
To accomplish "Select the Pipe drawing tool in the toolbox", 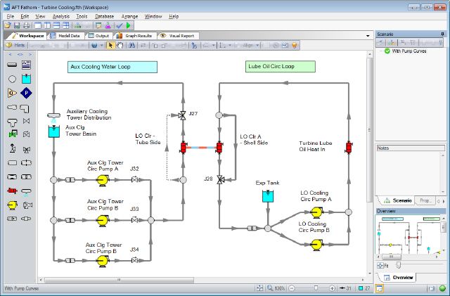I will pyautogui.click(x=12, y=65).
